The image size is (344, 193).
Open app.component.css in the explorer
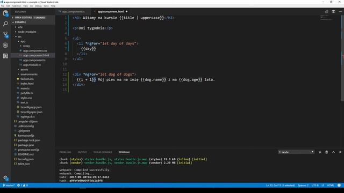click(x=35, y=51)
